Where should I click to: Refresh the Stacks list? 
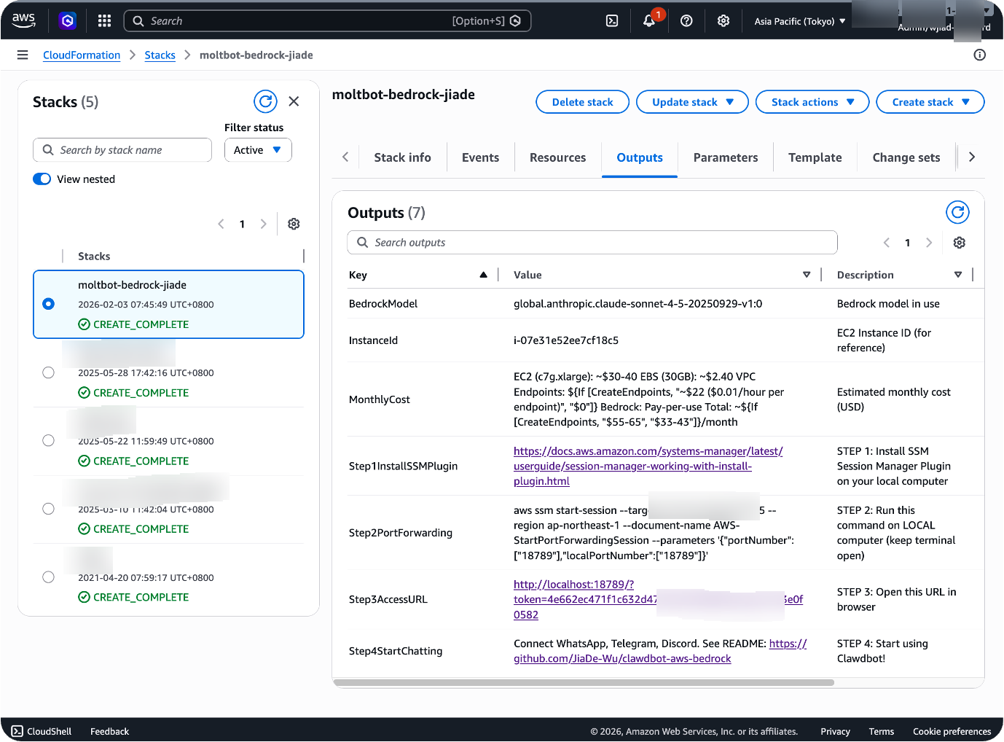tap(265, 101)
